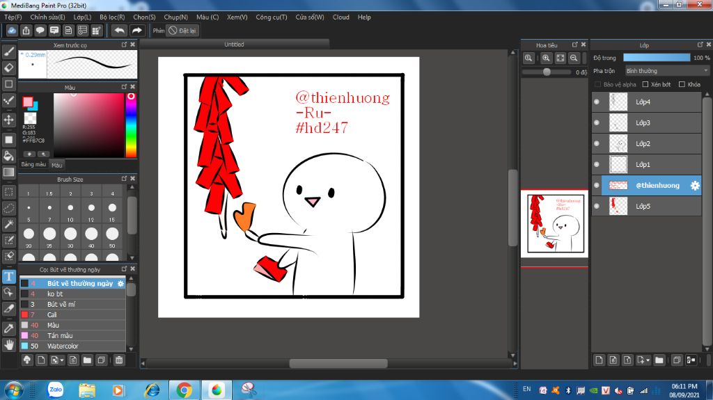Viewport: 713px width, 400px height.
Task: Click the Undo arrow in toolbar
Action: (119, 31)
